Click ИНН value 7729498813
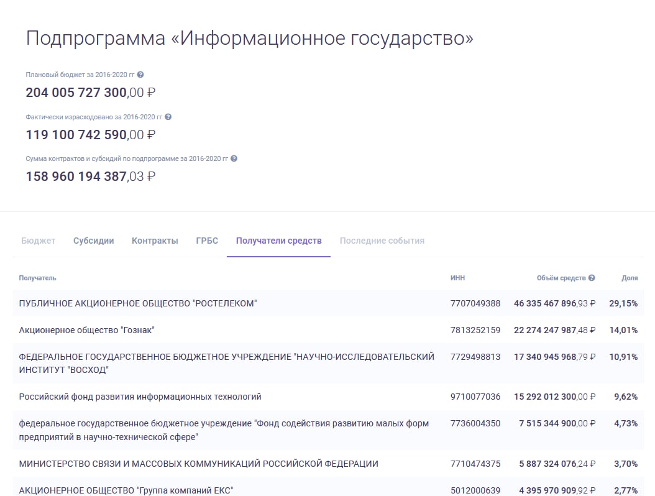 [475, 357]
